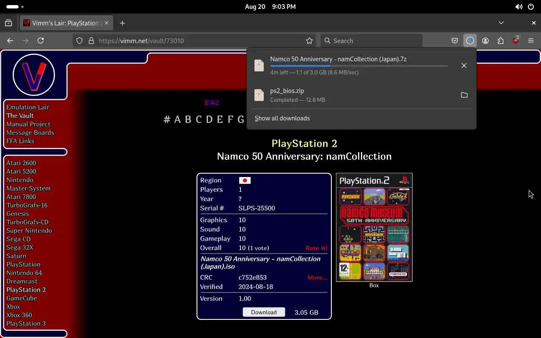Viewport: 541px width, 338px height.
Task: Click the Namco download progress bar
Action: point(359,66)
